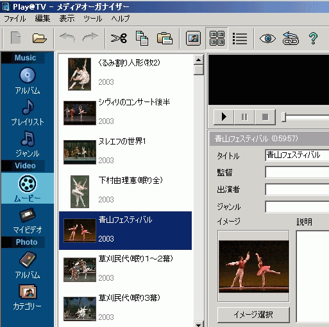The height and width of the screenshot is (327, 329).
Task: Open the Music ジャンル sidebar icon
Action: pos(28,139)
